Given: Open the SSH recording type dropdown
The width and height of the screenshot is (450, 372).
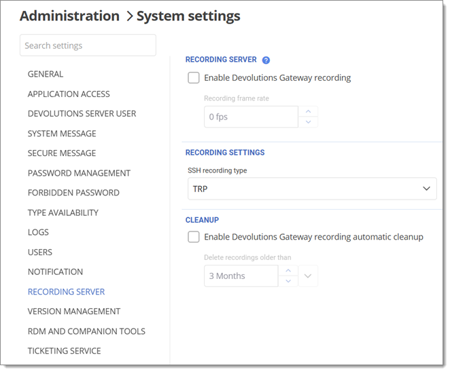Looking at the screenshot, I should 312,189.
